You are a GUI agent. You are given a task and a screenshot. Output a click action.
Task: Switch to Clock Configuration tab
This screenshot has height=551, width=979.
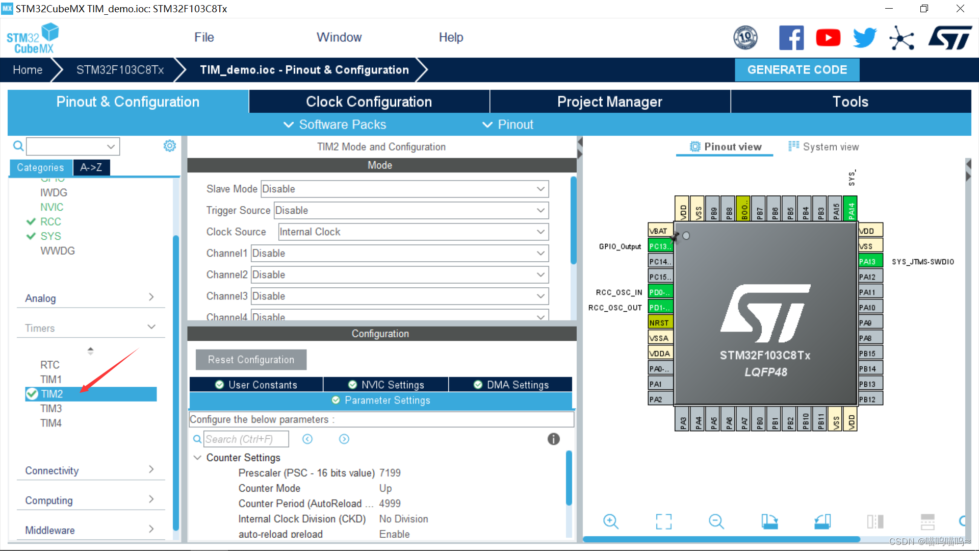pos(369,102)
